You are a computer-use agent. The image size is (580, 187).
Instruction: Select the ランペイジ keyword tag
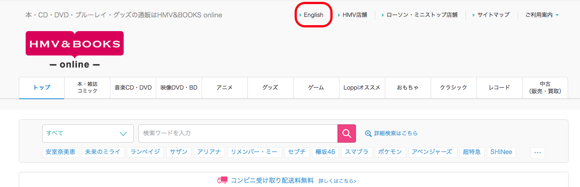(x=146, y=152)
